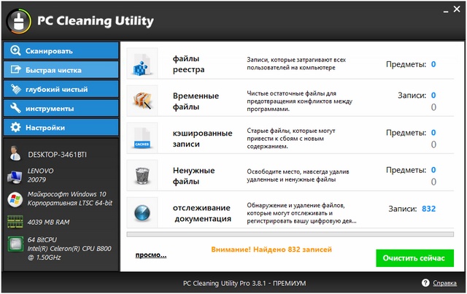Open the Сканировать scan tab
This screenshot has height=294, width=467.
coord(61,51)
